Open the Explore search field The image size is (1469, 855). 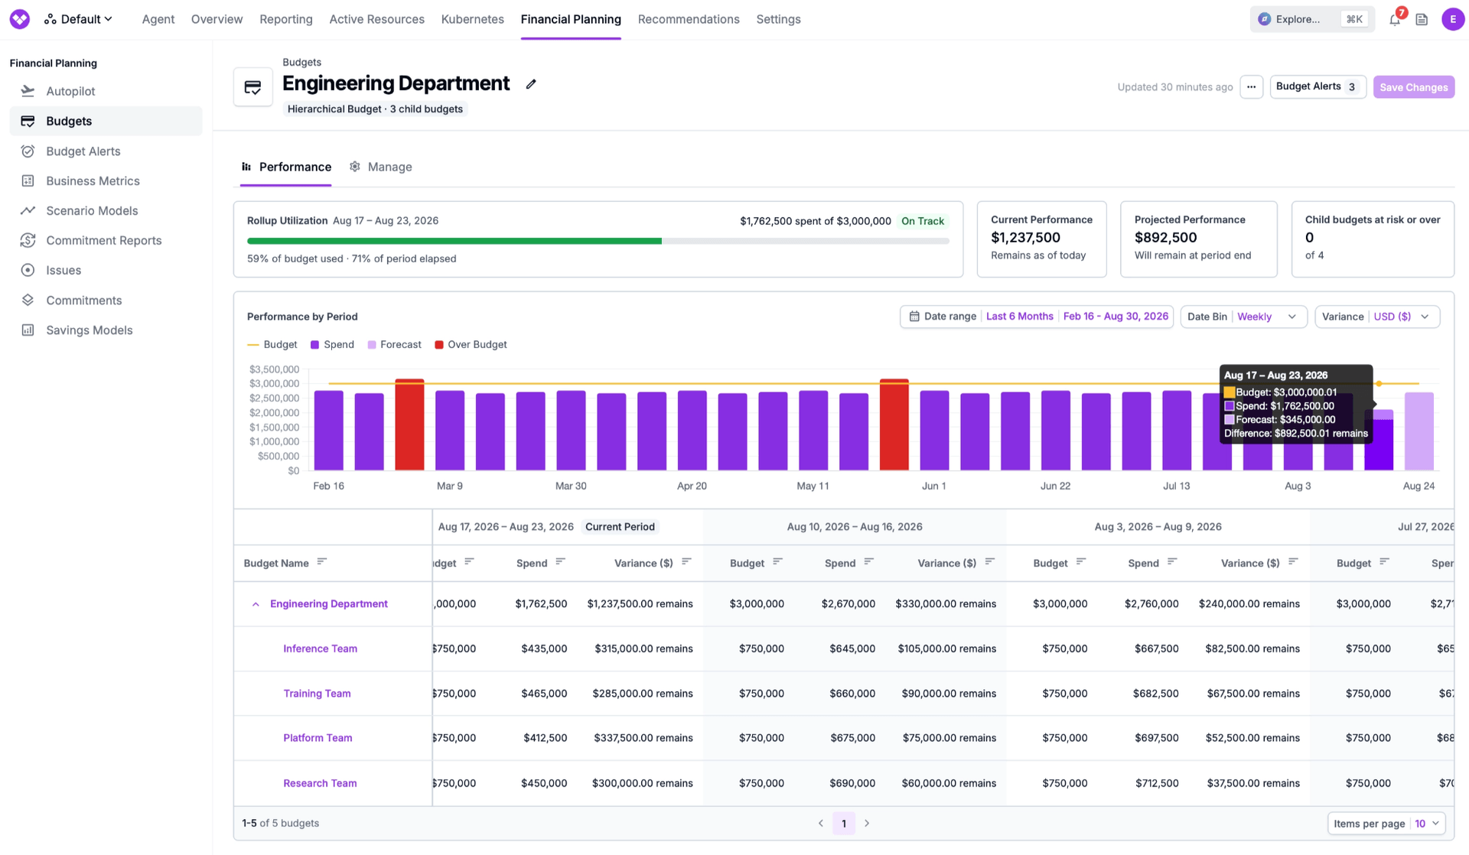(x=1311, y=20)
